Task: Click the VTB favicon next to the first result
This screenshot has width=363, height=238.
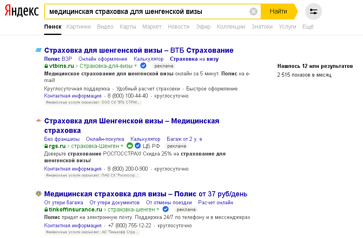Action: (x=39, y=50)
